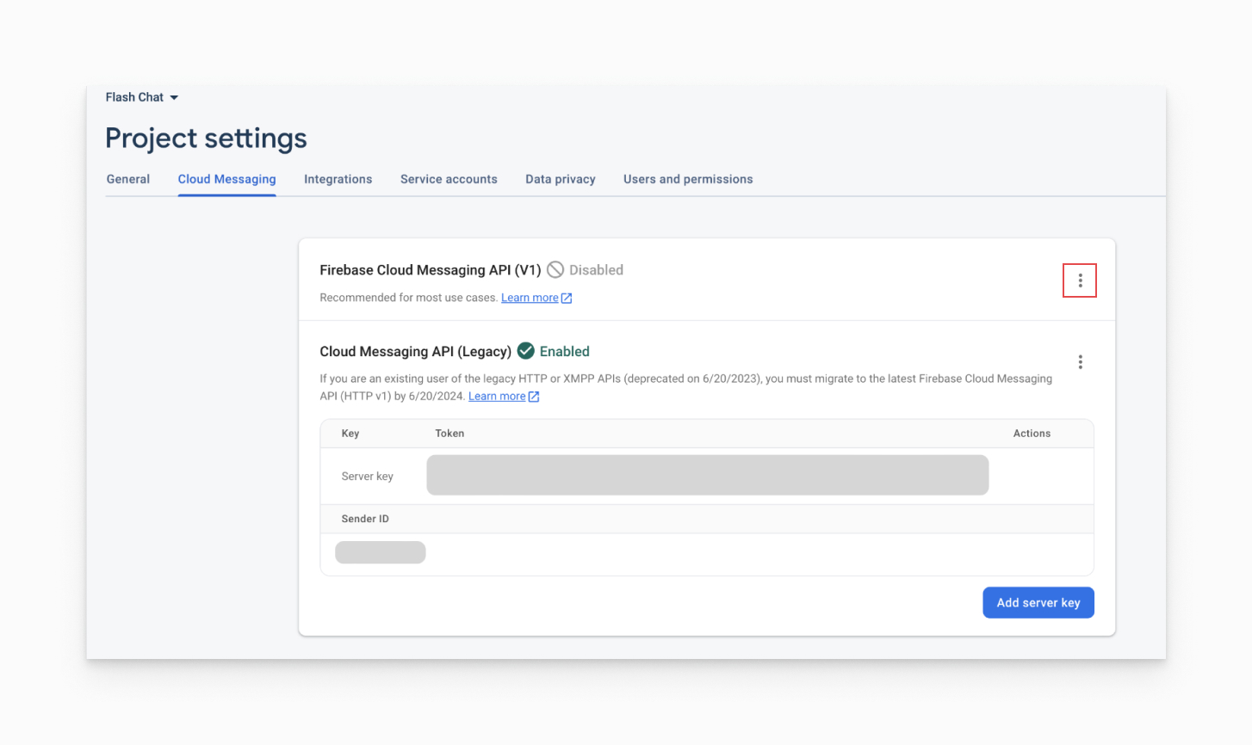Screen dimensions: 1252x745
Task: Select the Cloud Messaging tab
Action: [226, 179]
